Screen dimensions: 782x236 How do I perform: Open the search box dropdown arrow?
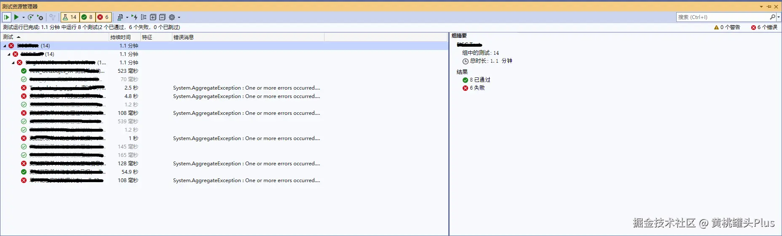click(x=779, y=17)
